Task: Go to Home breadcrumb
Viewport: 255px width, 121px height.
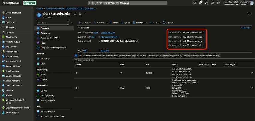Action: tap(40, 8)
